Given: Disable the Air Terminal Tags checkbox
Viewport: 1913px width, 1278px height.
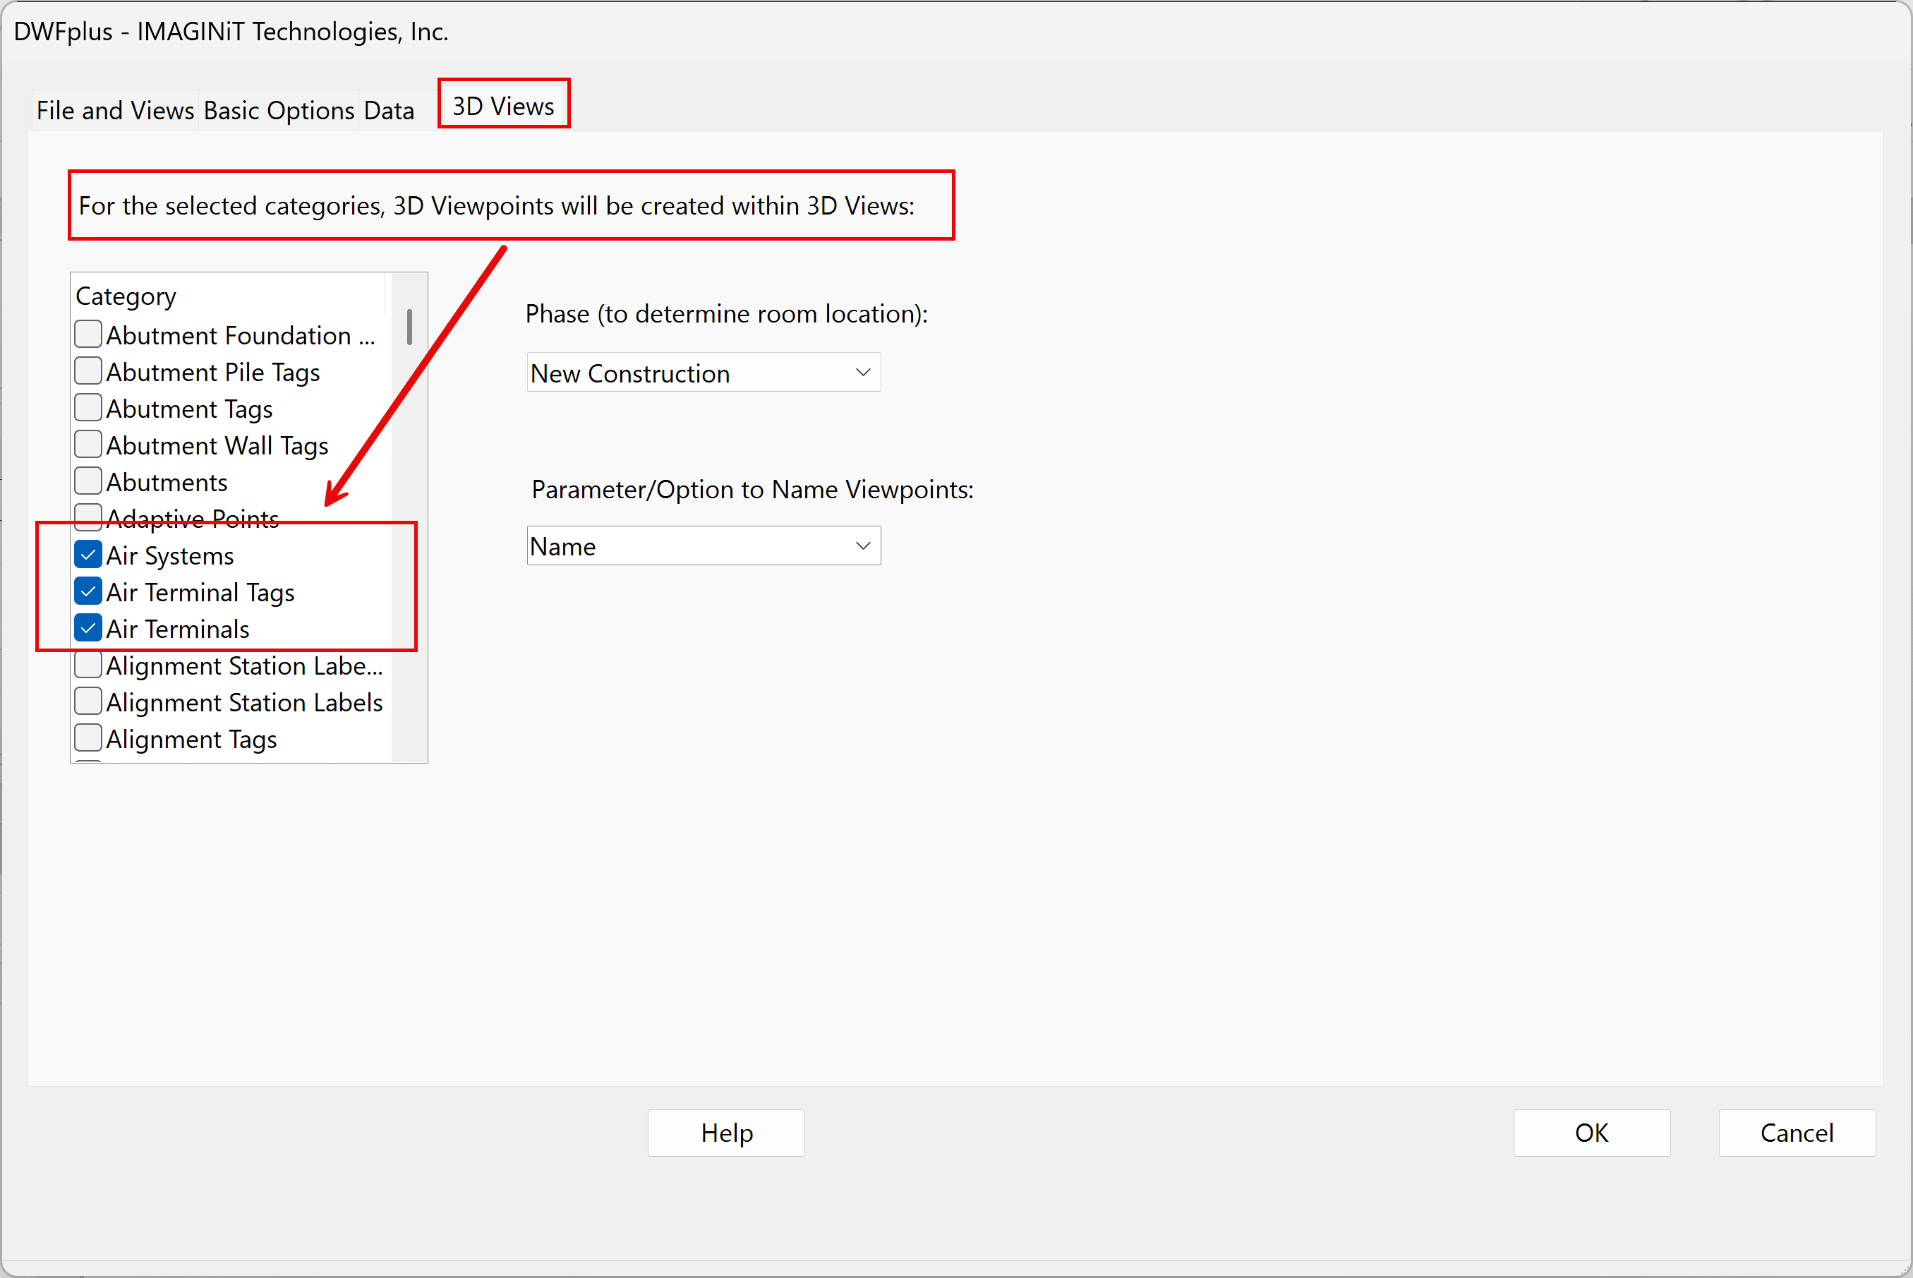Looking at the screenshot, I should click(x=88, y=591).
